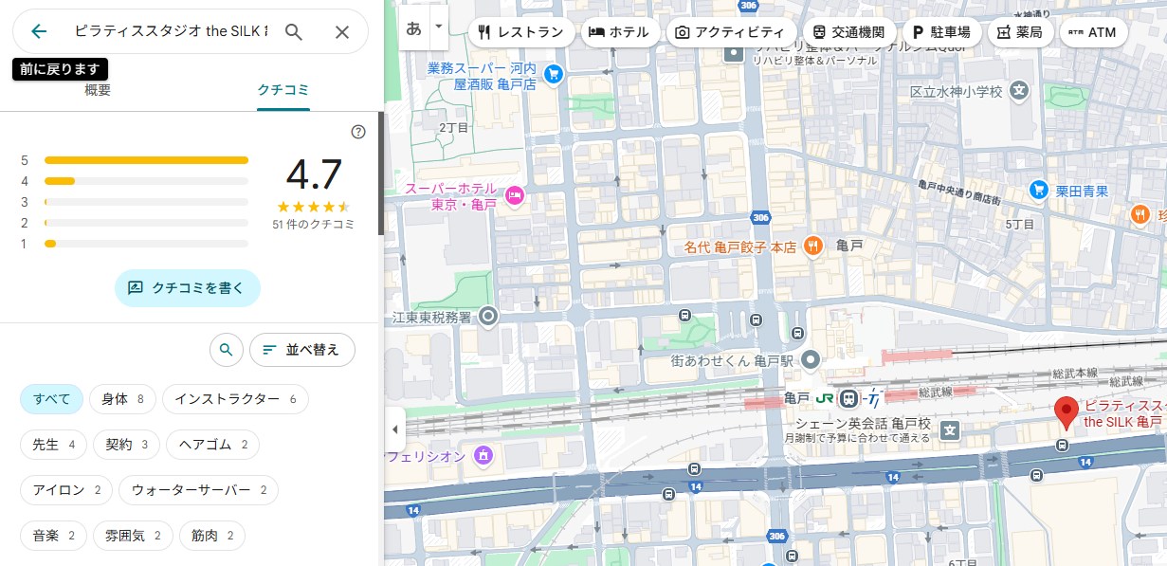
Task: Toggle the インストラクター filter chip
Action: [x=235, y=399]
